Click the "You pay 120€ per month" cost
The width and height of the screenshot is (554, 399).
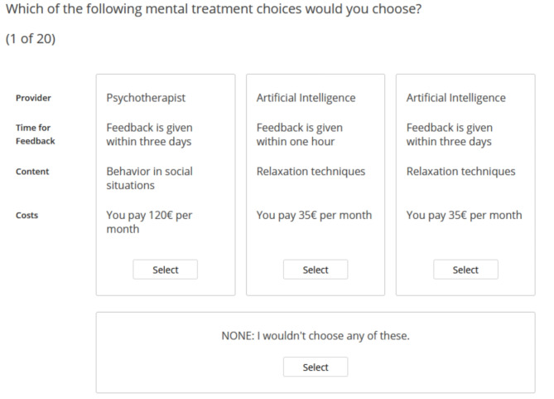[x=149, y=221]
